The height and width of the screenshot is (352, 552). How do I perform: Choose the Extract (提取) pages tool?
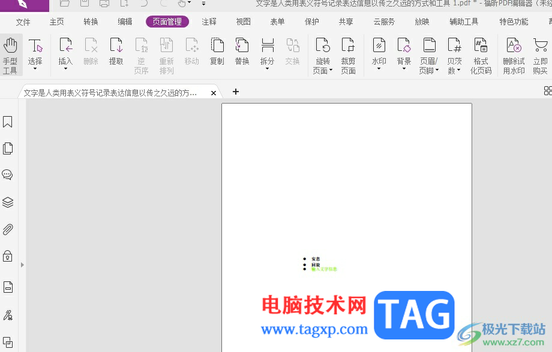pyautogui.click(x=116, y=51)
